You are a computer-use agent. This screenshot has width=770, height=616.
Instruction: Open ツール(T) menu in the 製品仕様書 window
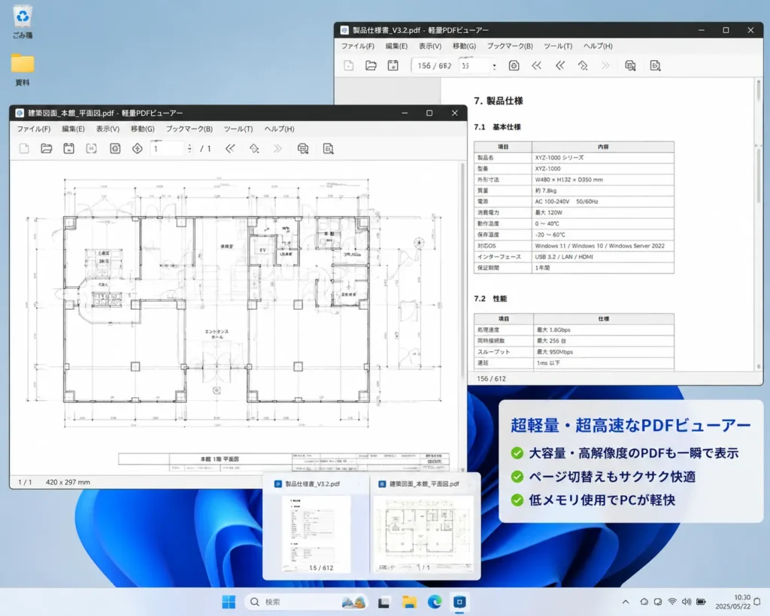coord(558,46)
